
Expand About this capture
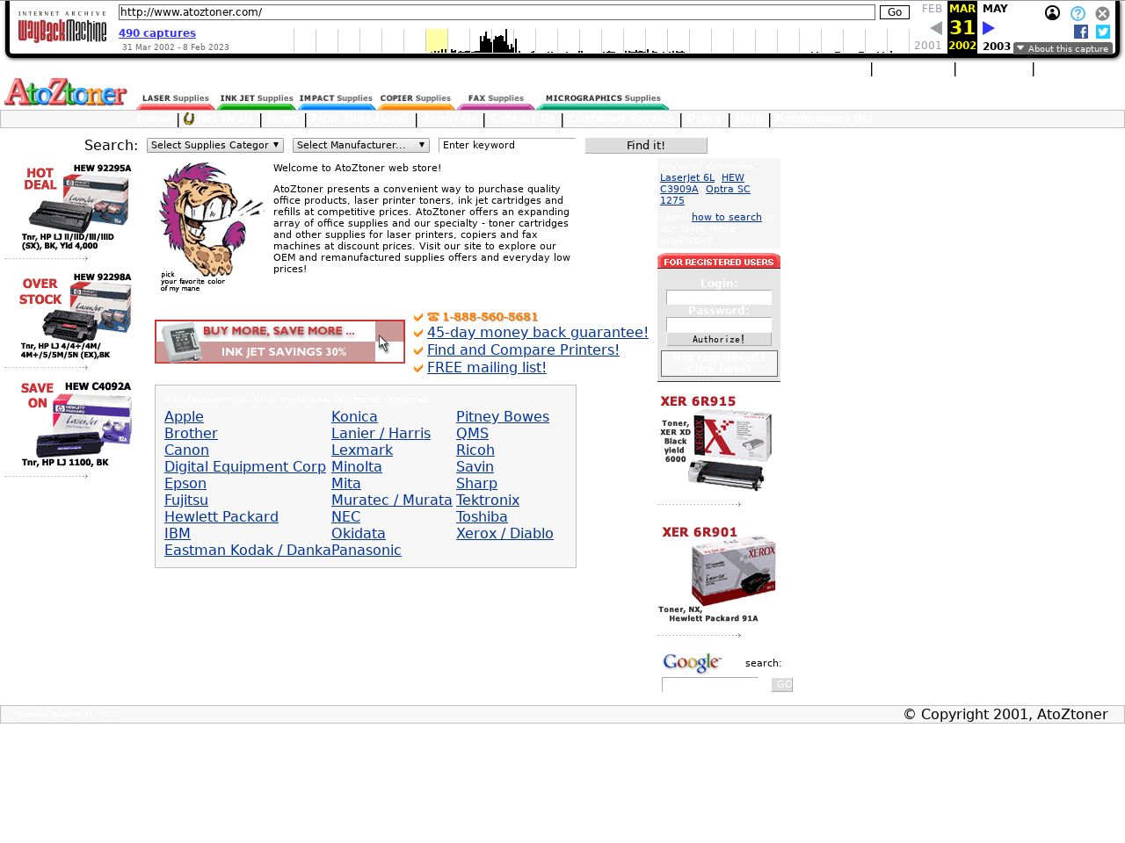point(1063,48)
